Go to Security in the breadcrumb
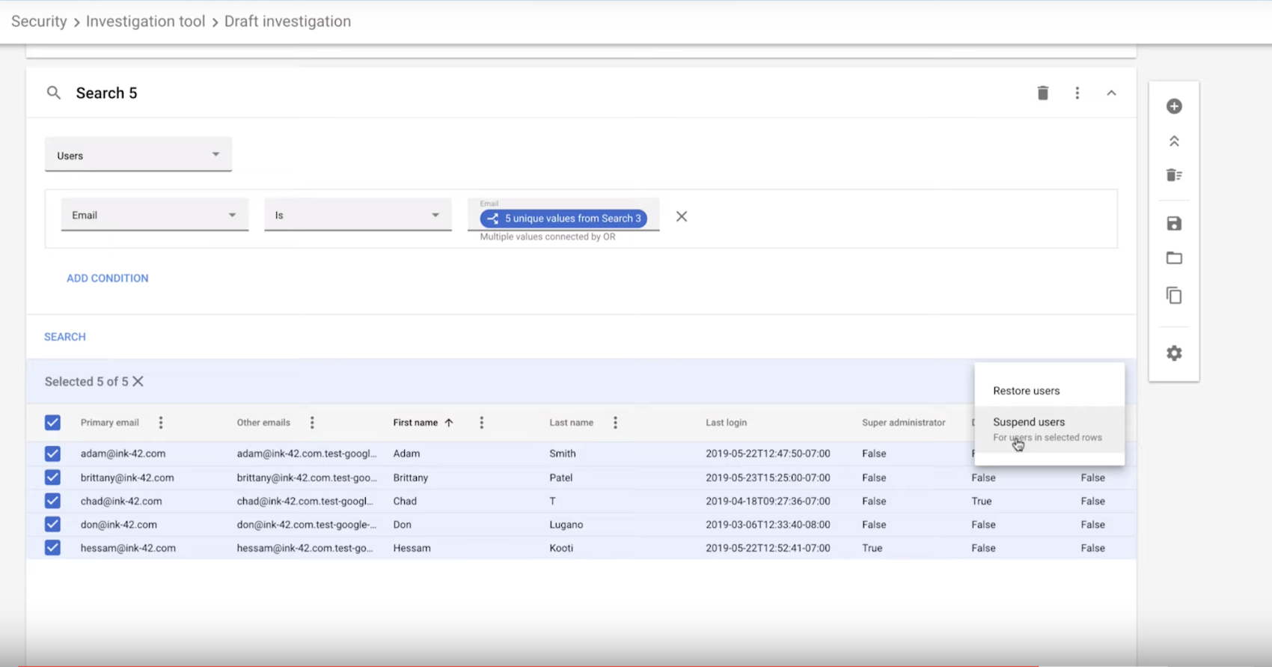Image resolution: width=1272 pixels, height=667 pixels. pyautogui.click(x=39, y=21)
